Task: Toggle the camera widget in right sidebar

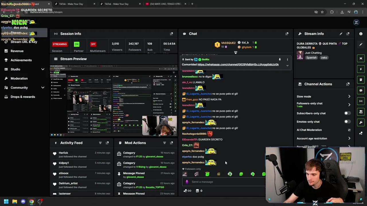Action: click(361, 112)
